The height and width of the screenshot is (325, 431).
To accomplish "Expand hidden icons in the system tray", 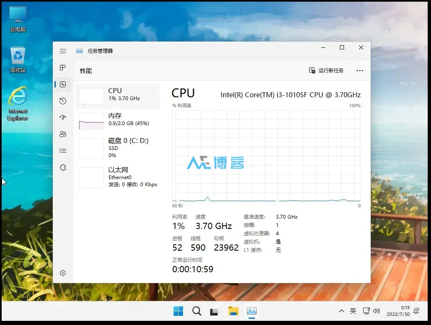I will click(341, 310).
